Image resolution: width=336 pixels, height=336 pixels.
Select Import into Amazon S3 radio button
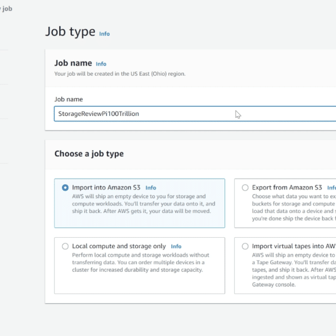pyautogui.click(x=65, y=187)
